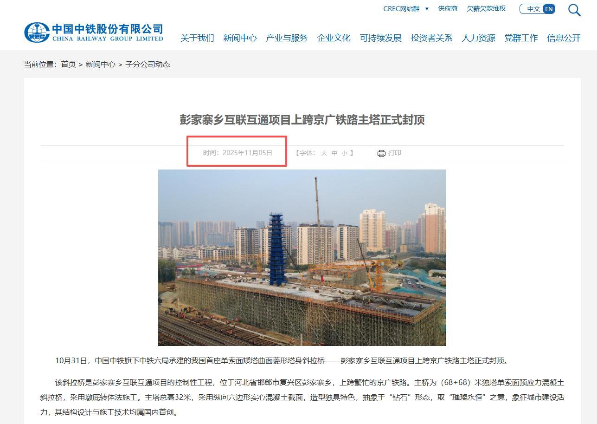This screenshot has height=424, width=597.
Task: Click the 欠薪欠款维权 link
Action: tap(486, 8)
